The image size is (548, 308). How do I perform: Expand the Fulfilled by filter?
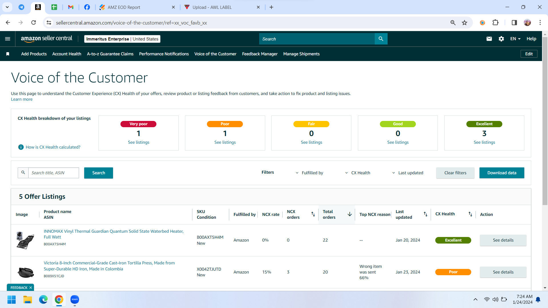tap(309, 173)
